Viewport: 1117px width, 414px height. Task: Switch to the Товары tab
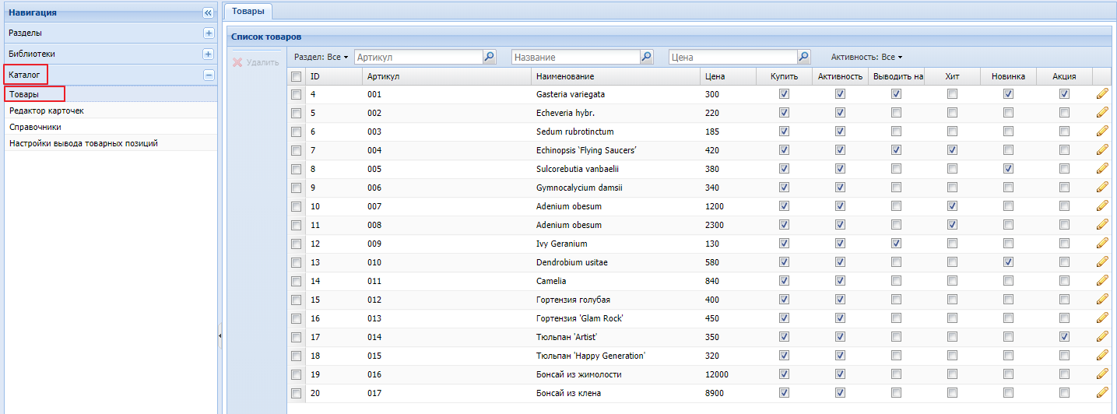[x=248, y=11]
